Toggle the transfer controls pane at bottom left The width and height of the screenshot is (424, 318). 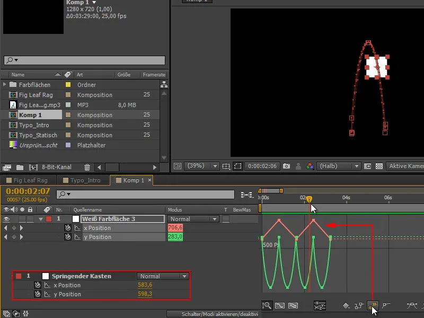click(16, 314)
